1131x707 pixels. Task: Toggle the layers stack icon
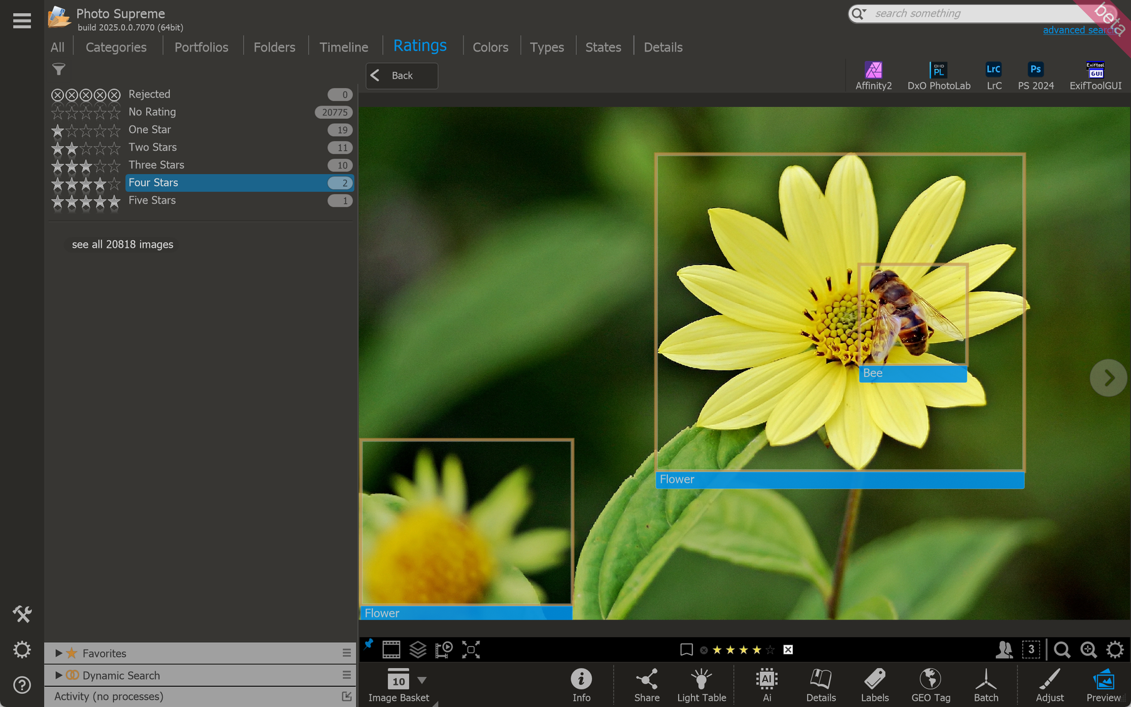(x=418, y=650)
